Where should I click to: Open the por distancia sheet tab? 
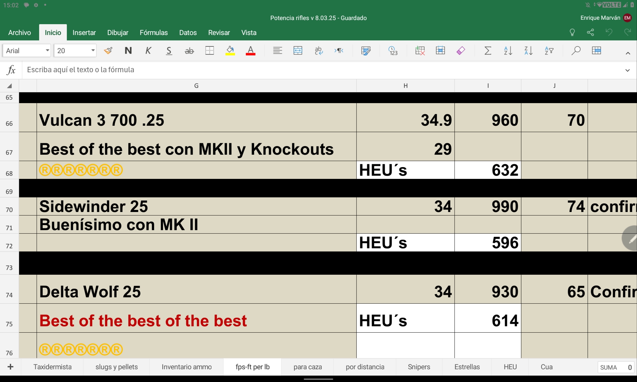[365, 367]
